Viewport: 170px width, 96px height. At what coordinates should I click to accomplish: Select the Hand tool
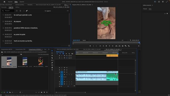(x=52, y=67)
